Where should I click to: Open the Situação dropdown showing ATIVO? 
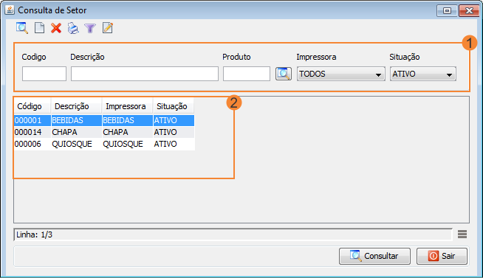point(423,74)
